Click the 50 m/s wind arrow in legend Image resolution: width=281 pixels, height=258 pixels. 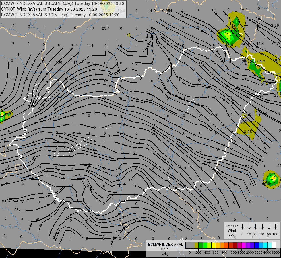pyautogui.click(x=269, y=227)
